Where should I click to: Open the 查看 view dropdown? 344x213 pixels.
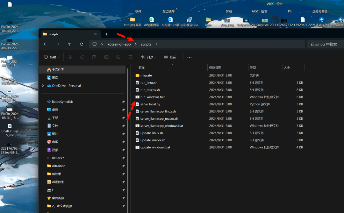click(171, 57)
